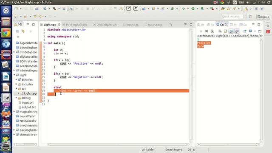Click the Build hammer icon
Screen dimensions: 272x153
54,8
